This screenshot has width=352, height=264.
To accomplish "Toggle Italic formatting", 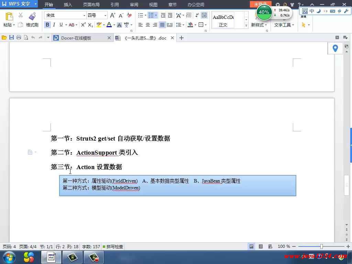I will 54,25.
